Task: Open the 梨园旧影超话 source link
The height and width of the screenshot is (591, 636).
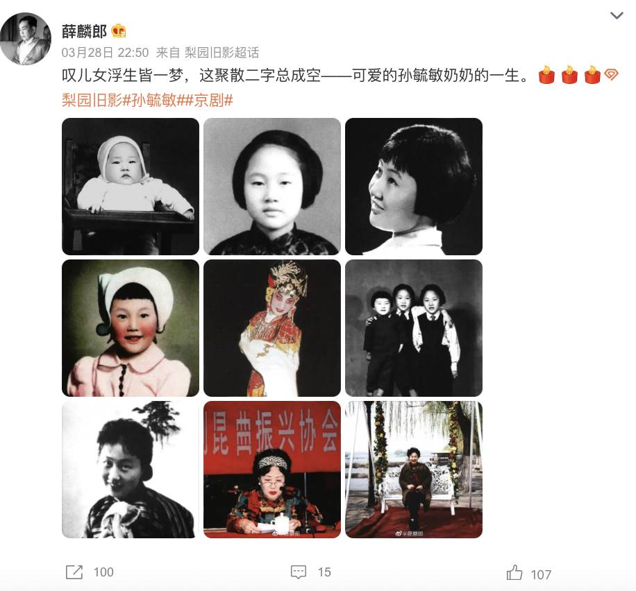Action: [x=222, y=52]
